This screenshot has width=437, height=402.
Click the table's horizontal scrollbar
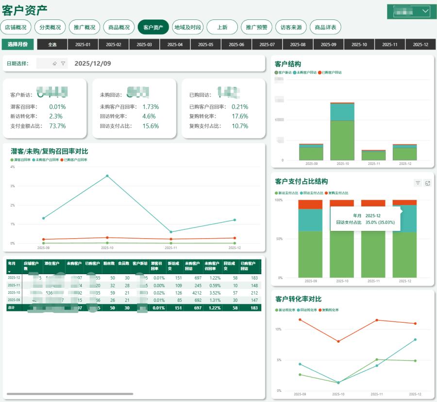click(x=70, y=394)
